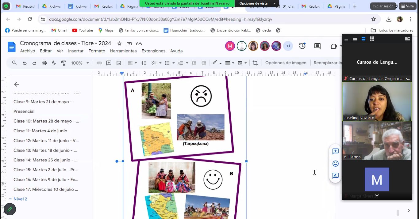Click the Iniciar sesión button
The width and height of the screenshot is (419, 219).
point(383,6)
